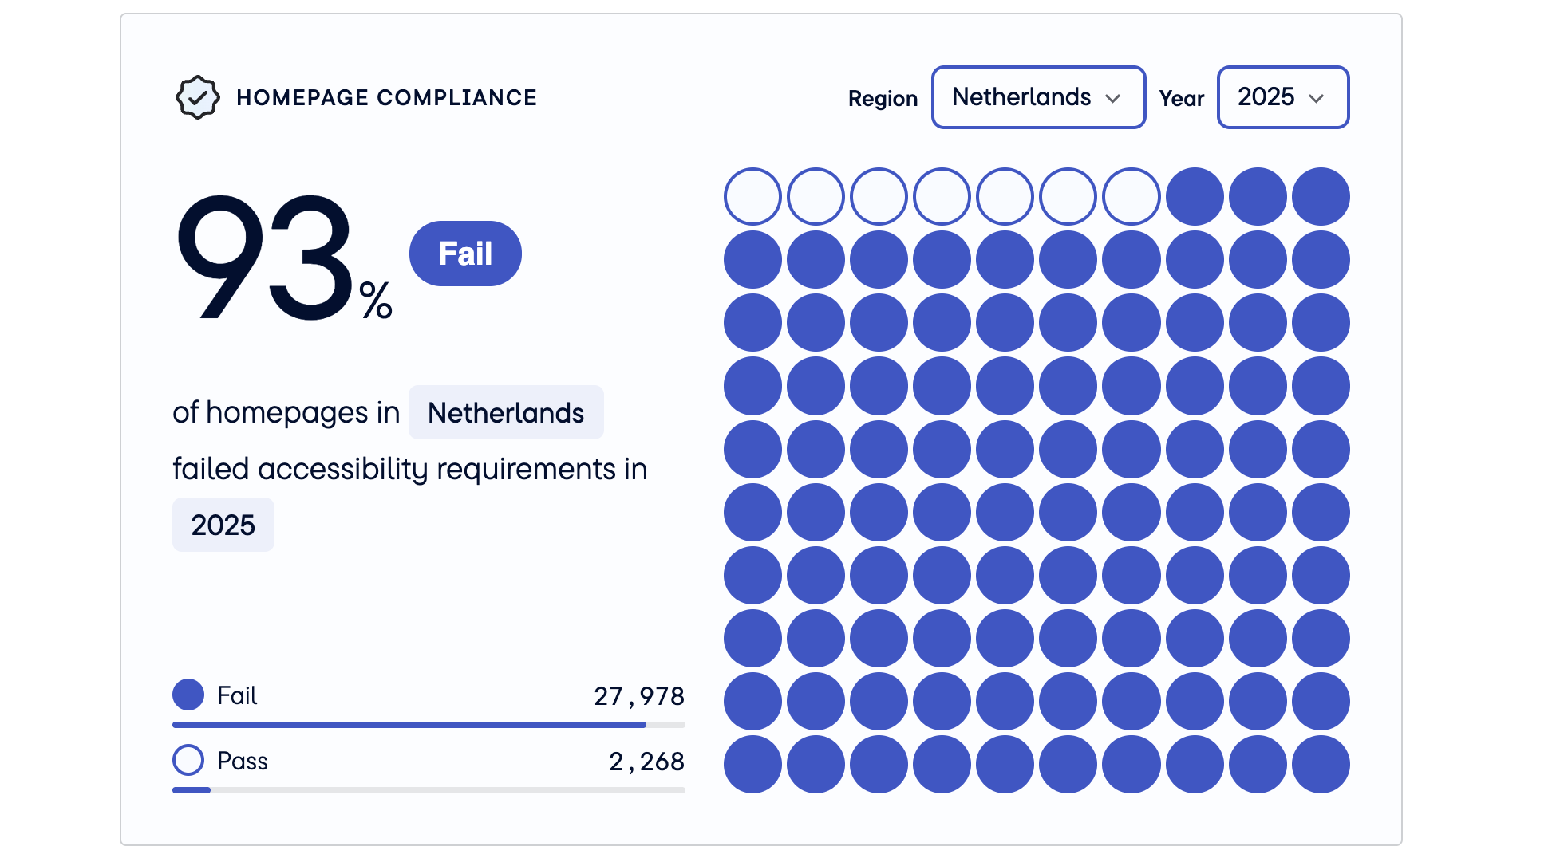Click the filled Fail legend dot
1564x858 pixels.
(188, 695)
